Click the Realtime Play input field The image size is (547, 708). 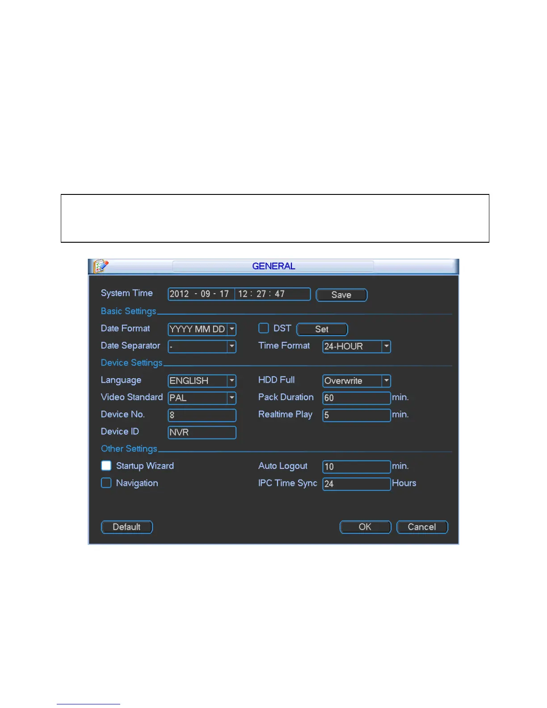tap(357, 415)
